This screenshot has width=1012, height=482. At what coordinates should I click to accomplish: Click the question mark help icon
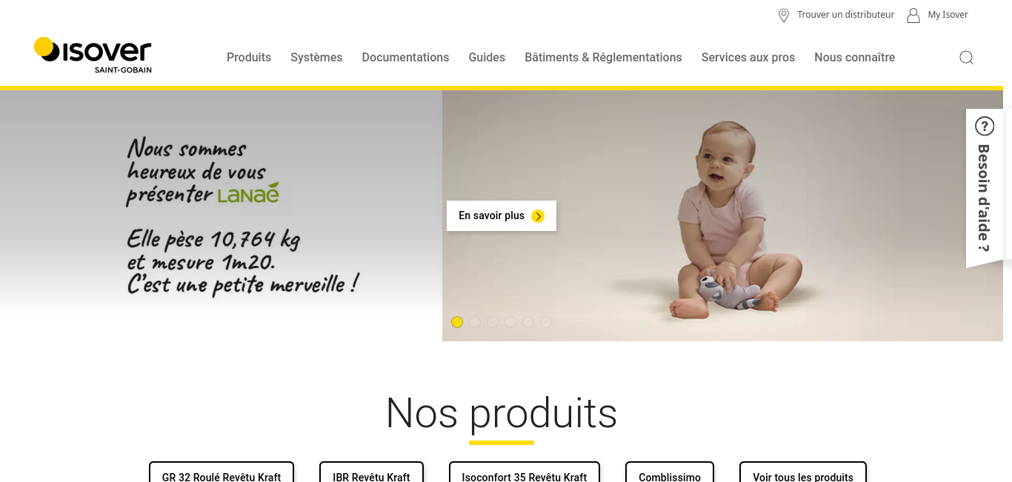(985, 127)
